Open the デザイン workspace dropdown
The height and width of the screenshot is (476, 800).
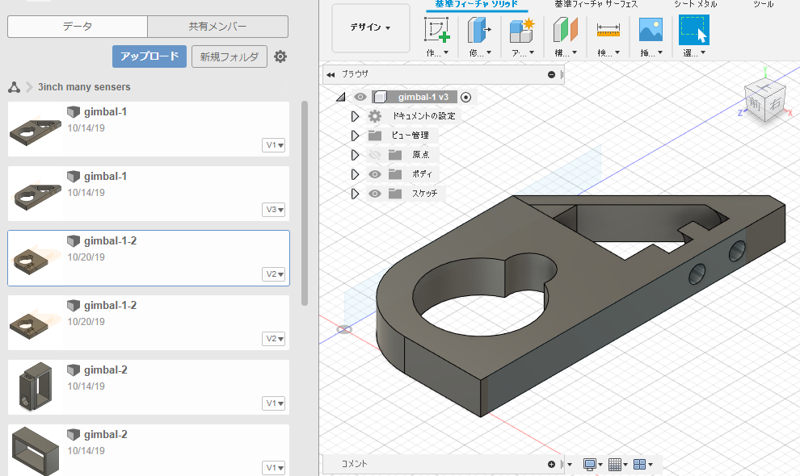point(370,27)
